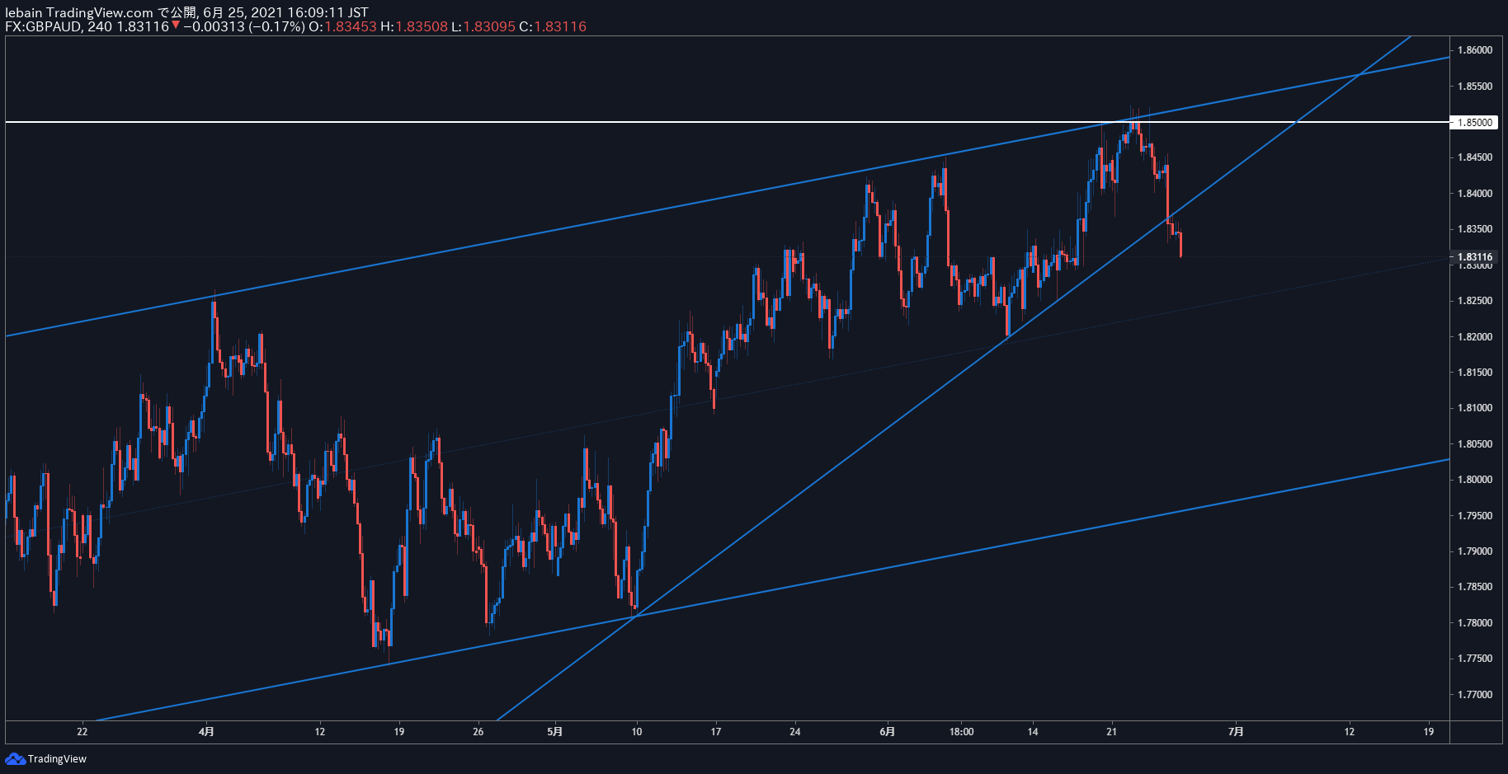Click the 26 date label on time axis
Screen dimensions: 1508x774
coord(478,732)
